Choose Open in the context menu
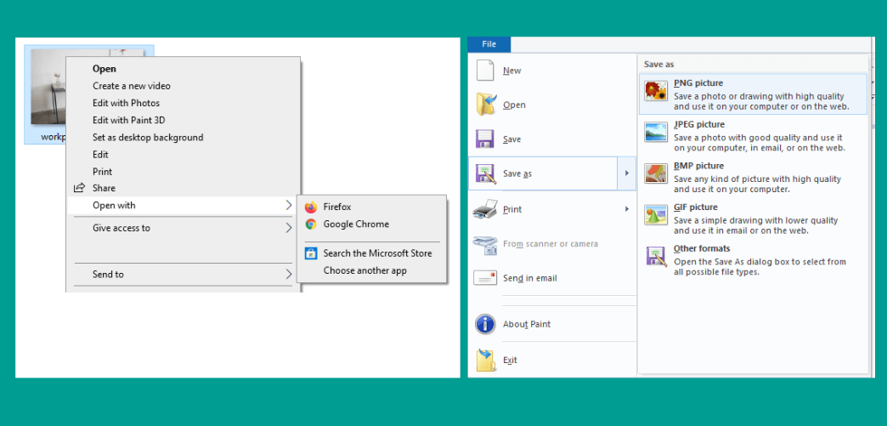887x426 pixels. (105, 69)
